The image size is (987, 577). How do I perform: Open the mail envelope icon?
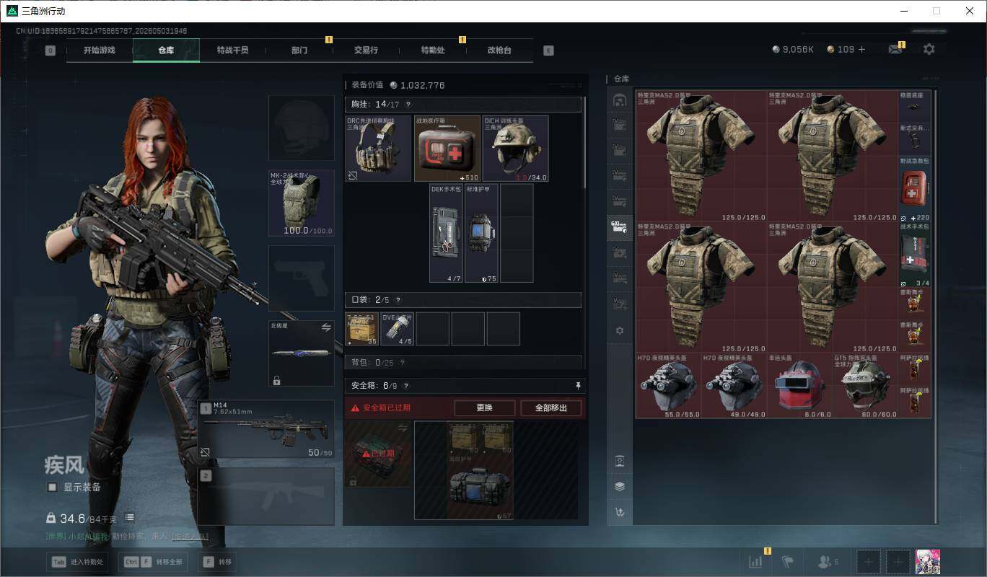pyautogui.click(x=895, y=50)
